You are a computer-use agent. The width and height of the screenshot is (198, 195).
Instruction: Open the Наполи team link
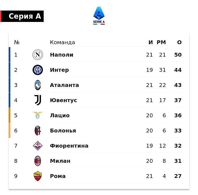pyautogui.click(x=62, y=55)
